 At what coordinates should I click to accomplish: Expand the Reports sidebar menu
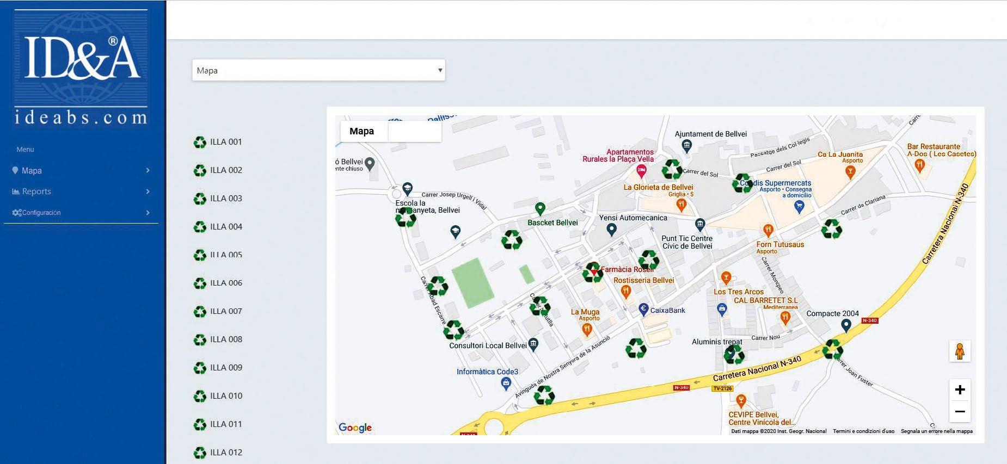pyautogui.click(x=81, y=191)
